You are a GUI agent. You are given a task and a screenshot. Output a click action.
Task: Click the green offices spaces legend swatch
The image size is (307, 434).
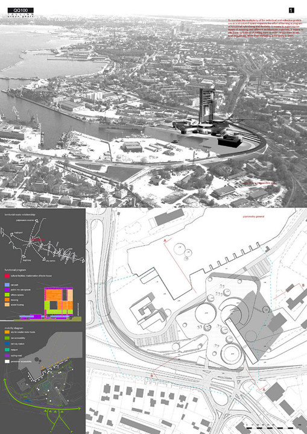tap(7, 295)
